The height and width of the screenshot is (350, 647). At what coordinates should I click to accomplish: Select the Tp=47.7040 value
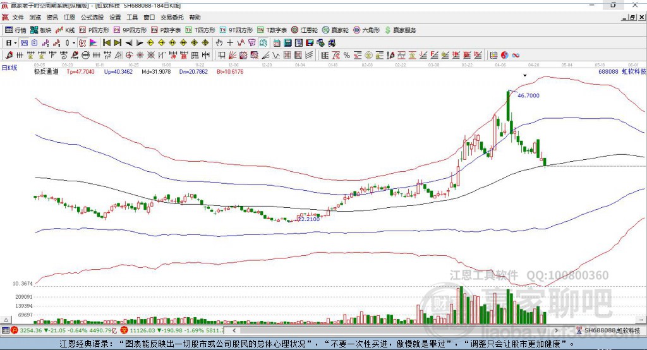tap(80, 72)
